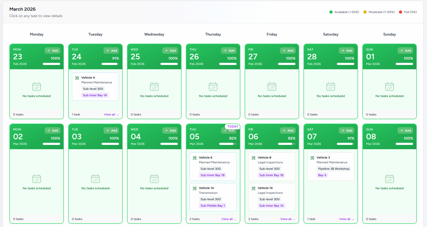The height and width of the screenshot is (227, 427).
Task: Click the 82% capacity bar on Fri 06
Action: point(287,144)
